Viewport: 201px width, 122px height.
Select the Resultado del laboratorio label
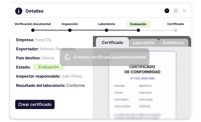41,85
